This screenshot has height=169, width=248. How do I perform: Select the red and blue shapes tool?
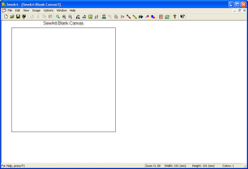(x=153, y=17)
